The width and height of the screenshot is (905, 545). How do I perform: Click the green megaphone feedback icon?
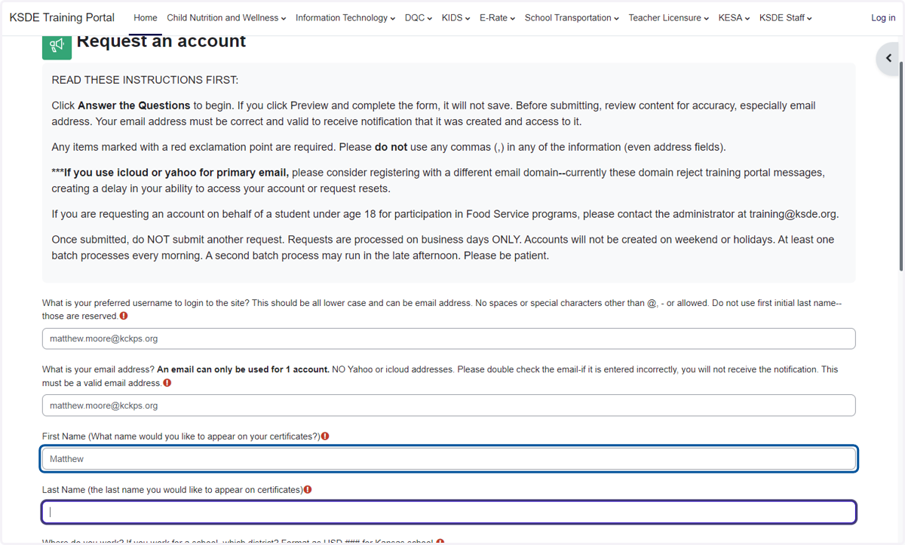click(x=57, y=47)
